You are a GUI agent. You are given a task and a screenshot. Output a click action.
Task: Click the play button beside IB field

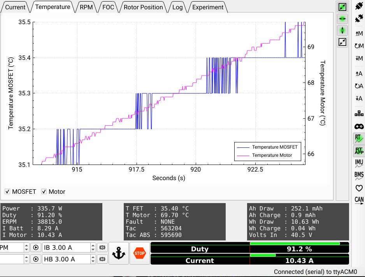click(36, 247)
